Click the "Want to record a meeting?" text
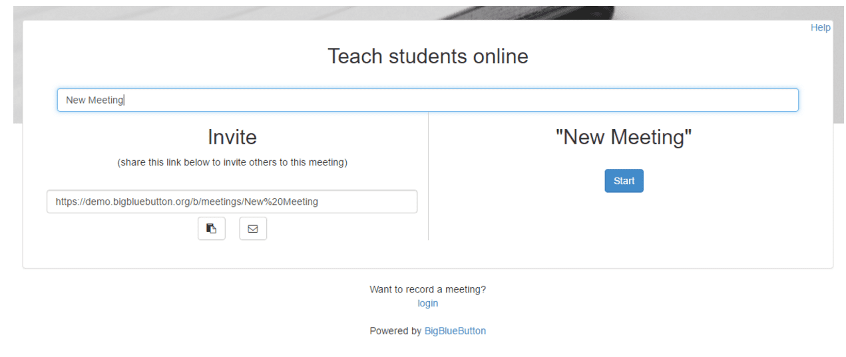This screenshot has height=357, width=846. (427, 289)
